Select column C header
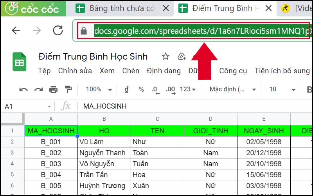The height and width of the screenshot is (196, 313). coord(157,119)
